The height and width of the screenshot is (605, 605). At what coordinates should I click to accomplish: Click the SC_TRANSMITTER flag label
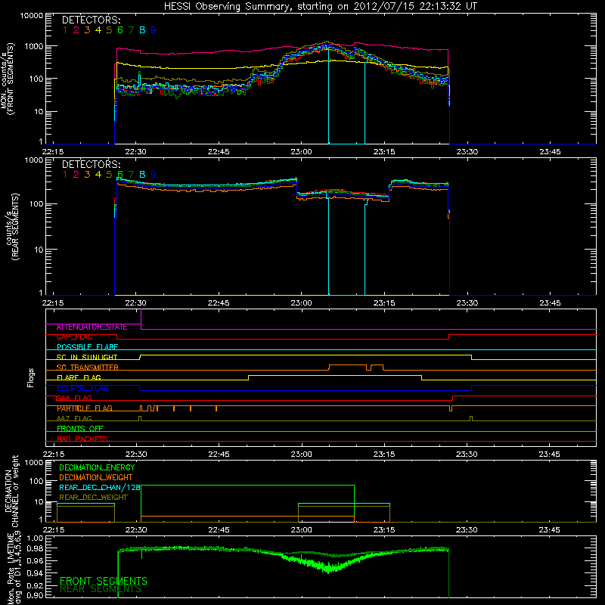coord(87,368)
